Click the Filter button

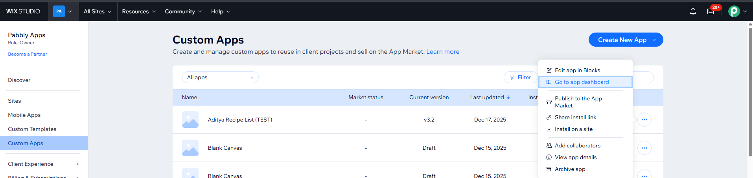pos(520,77)
